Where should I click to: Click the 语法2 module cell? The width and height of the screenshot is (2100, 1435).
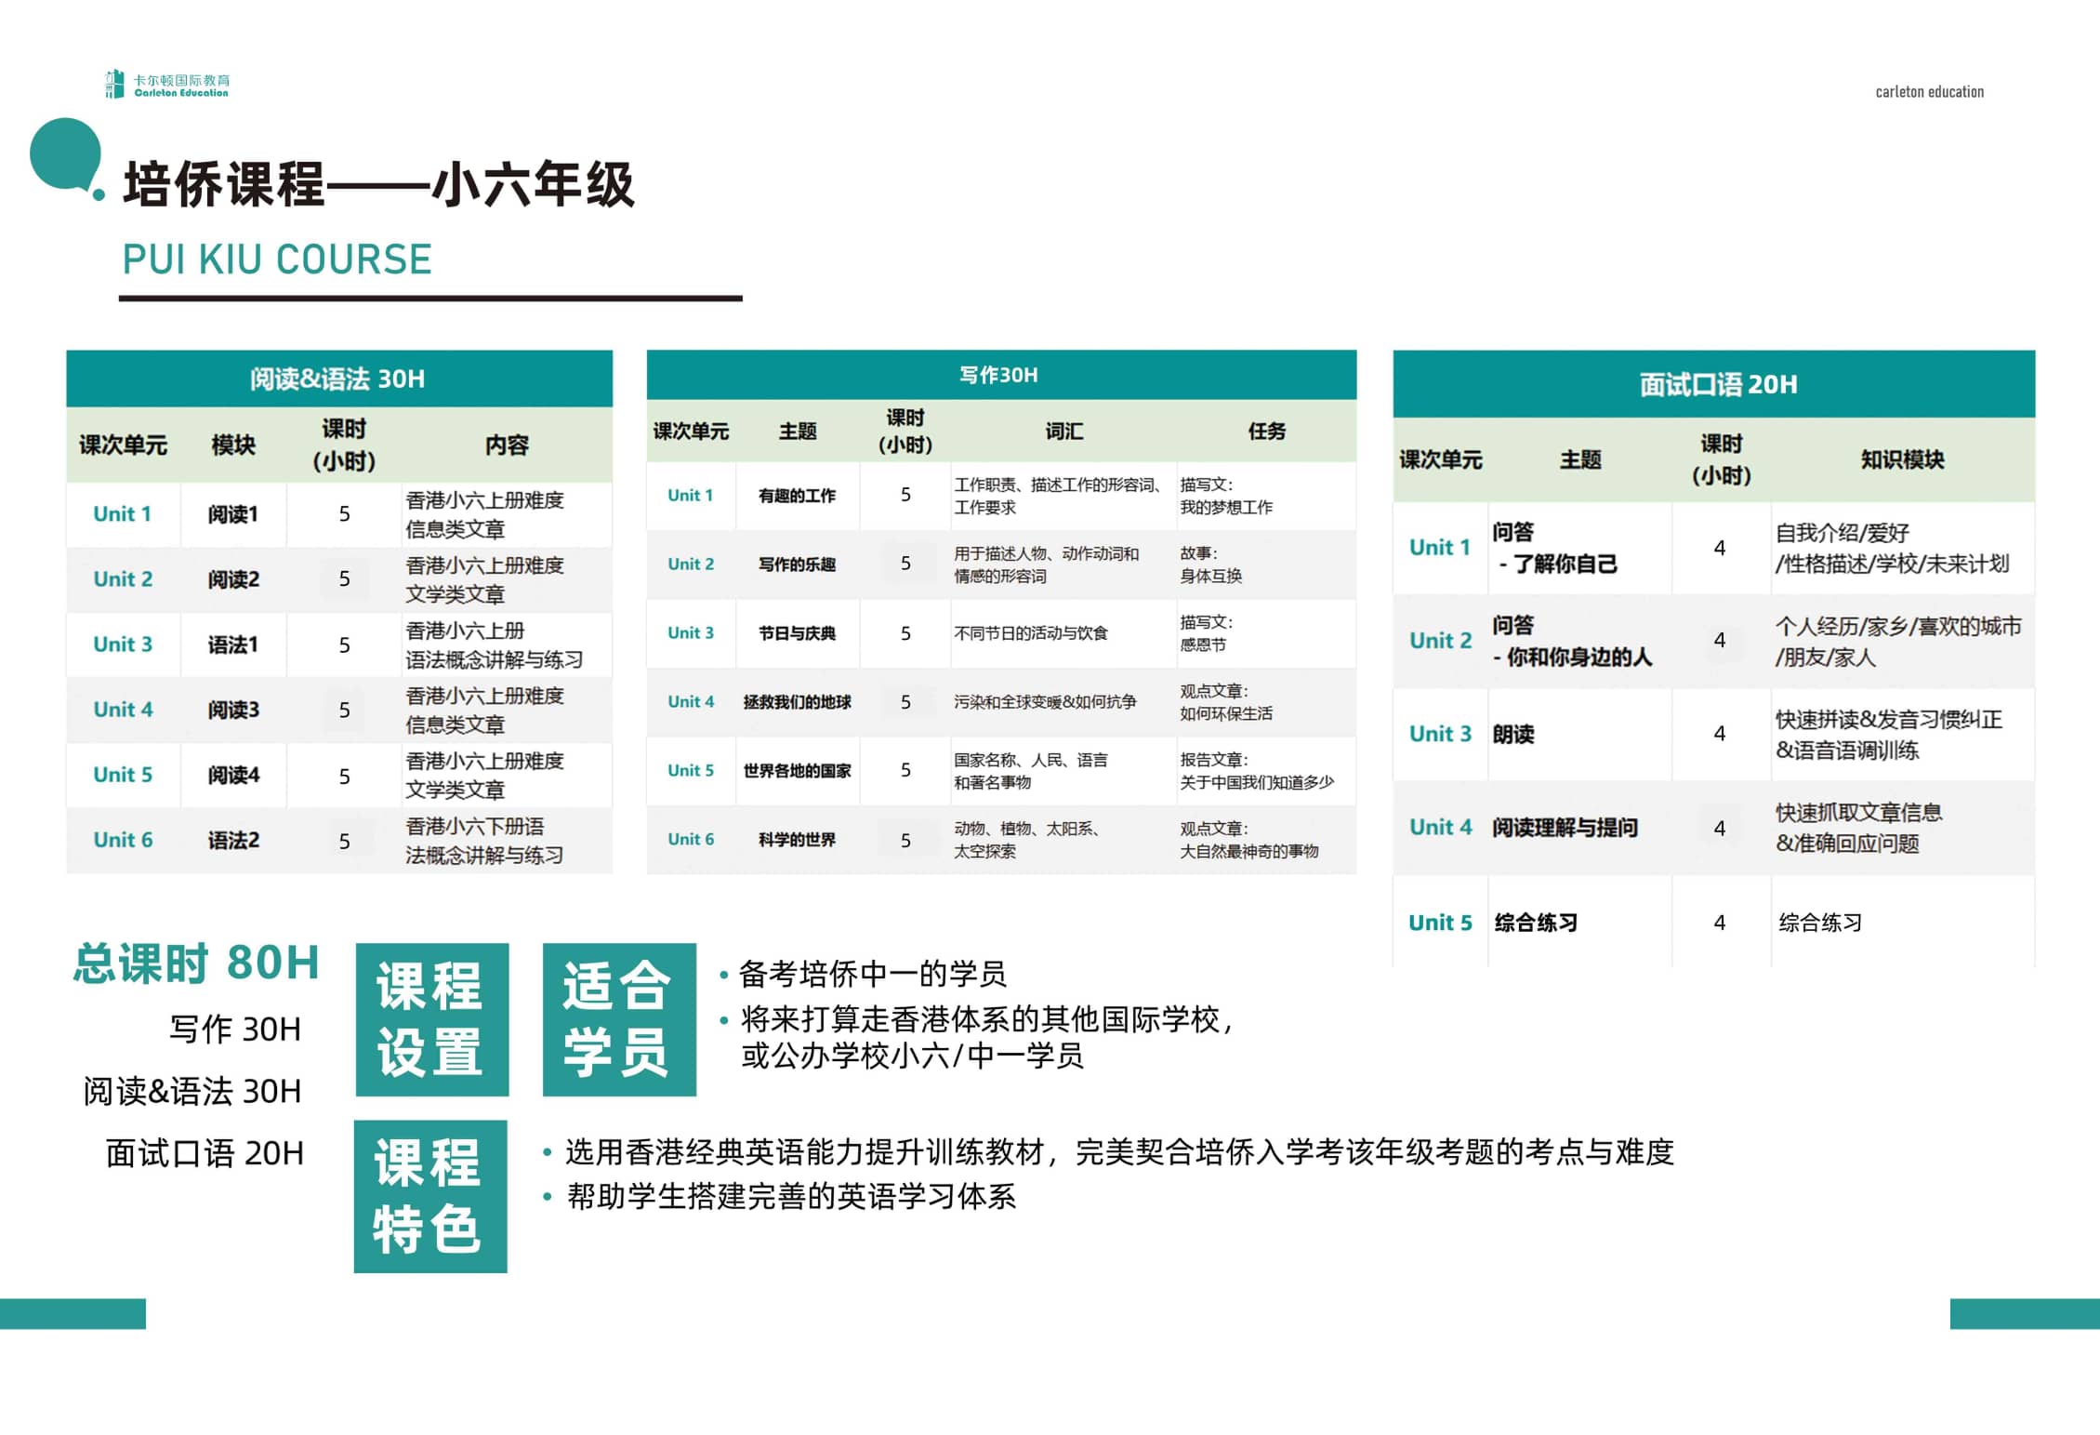[x=233, y=840]
